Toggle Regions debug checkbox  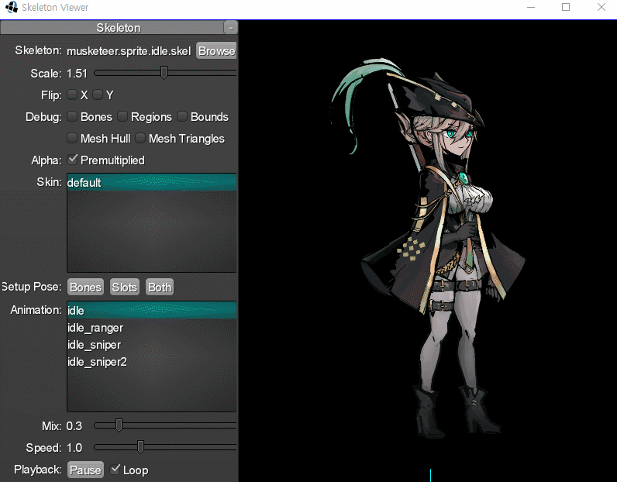(x=122, y=116)
